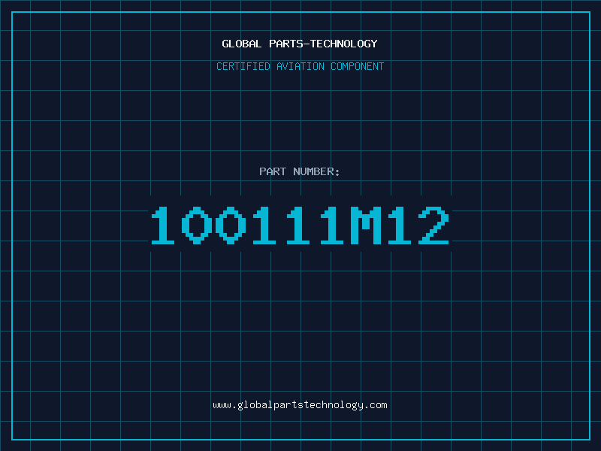Select the part number 100111M12
The image size is (601, 451).
tap(300, 225)
